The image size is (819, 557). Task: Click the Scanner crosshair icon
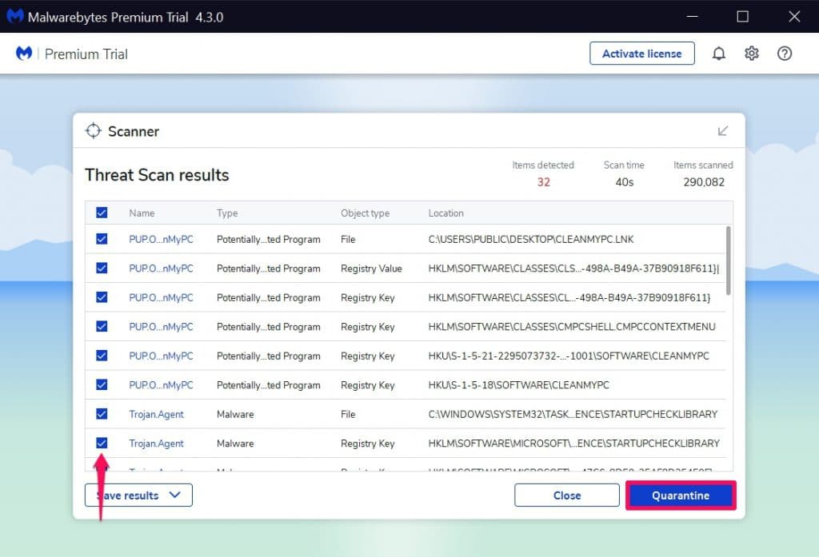click(x=93, y=130)
